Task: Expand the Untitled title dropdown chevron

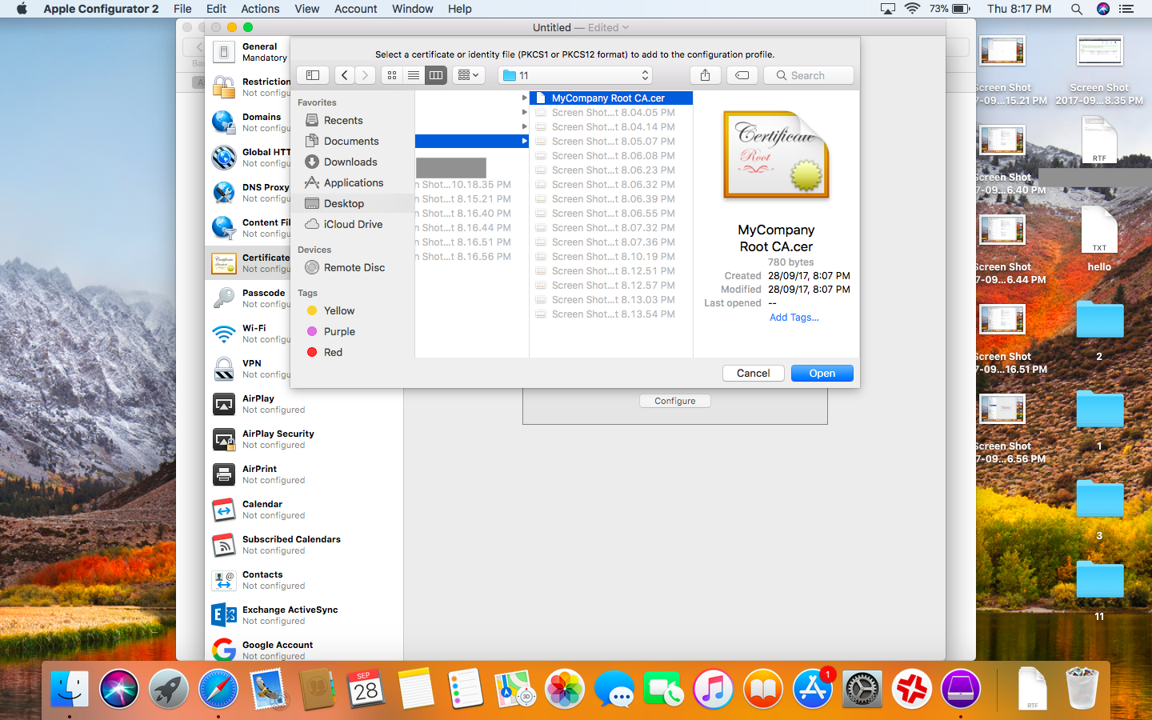Action: [626, 27]
